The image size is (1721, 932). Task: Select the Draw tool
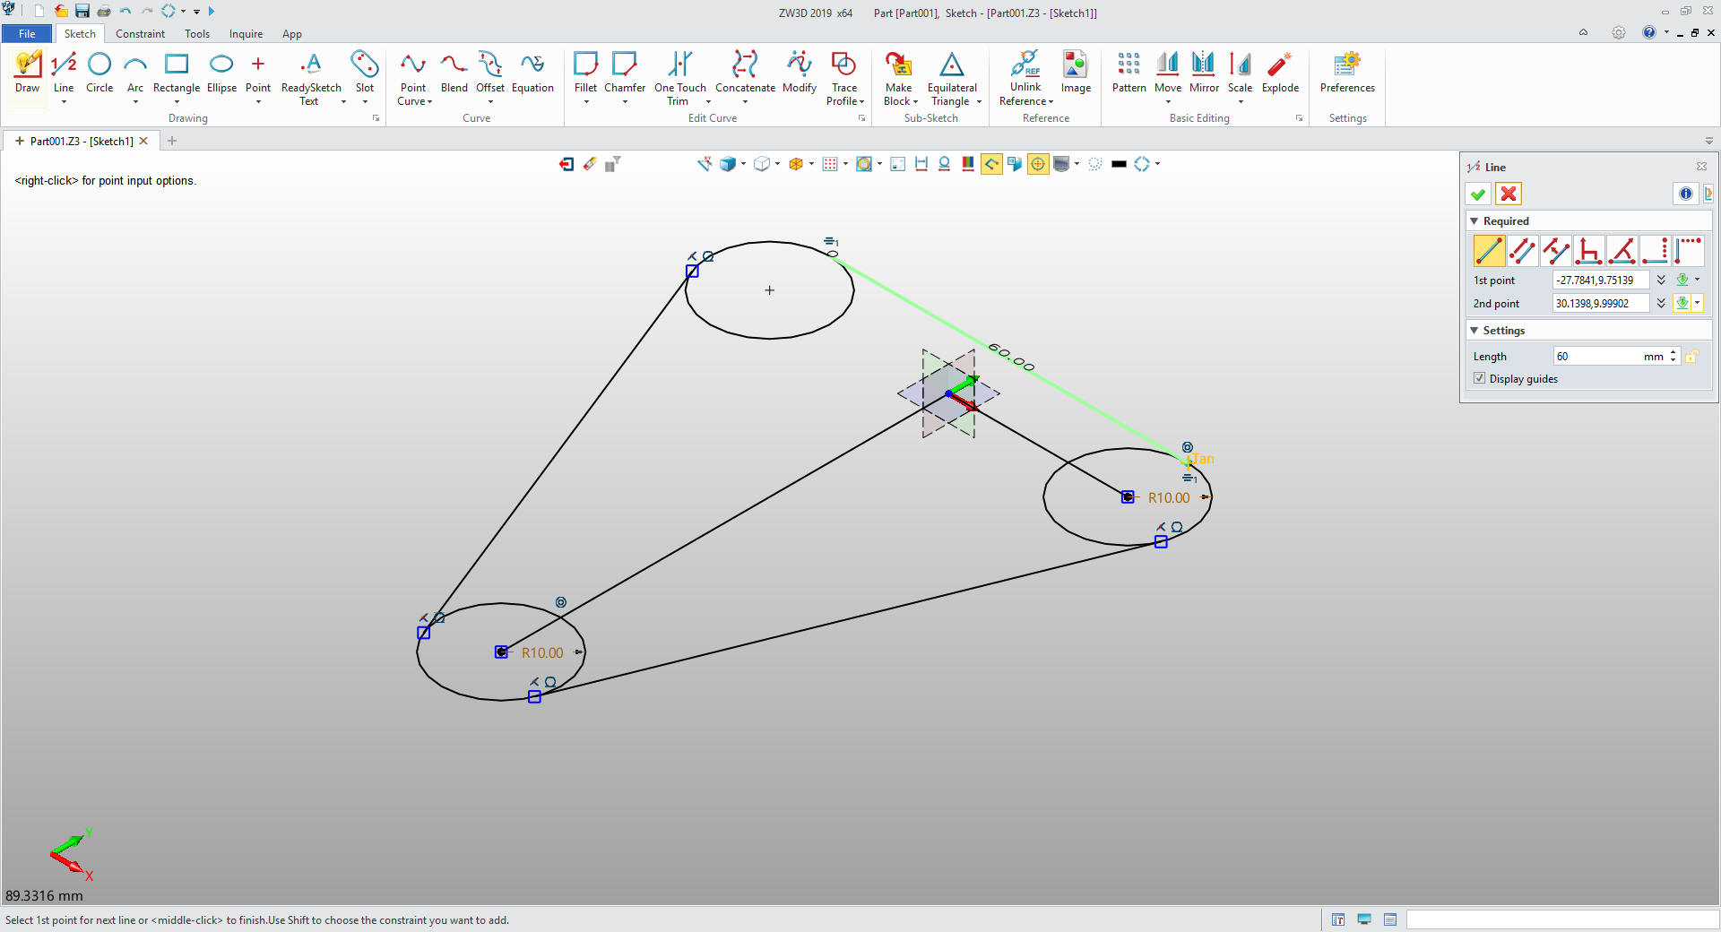(27, 73)
